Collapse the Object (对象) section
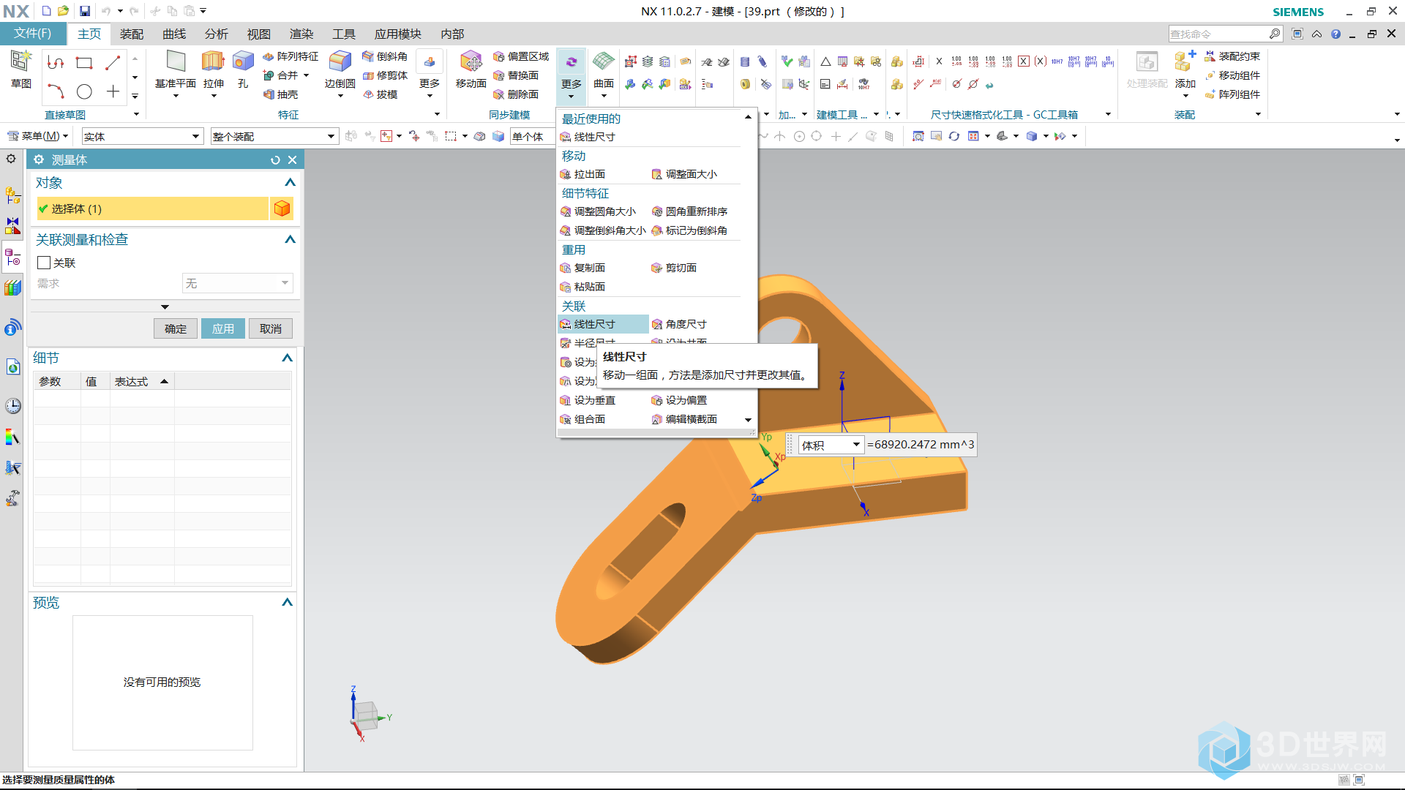This screenshot has height=790, width=1405. [290, 183]
